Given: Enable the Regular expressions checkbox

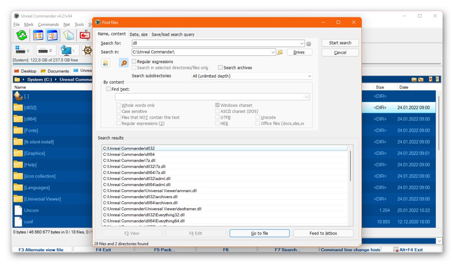Looking at the screenshot, I should 134,62.
